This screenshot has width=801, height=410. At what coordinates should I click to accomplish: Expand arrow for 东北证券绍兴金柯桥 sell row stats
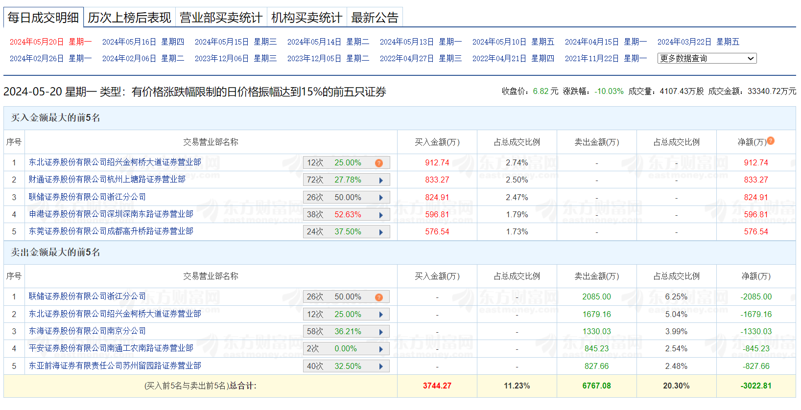381,315
